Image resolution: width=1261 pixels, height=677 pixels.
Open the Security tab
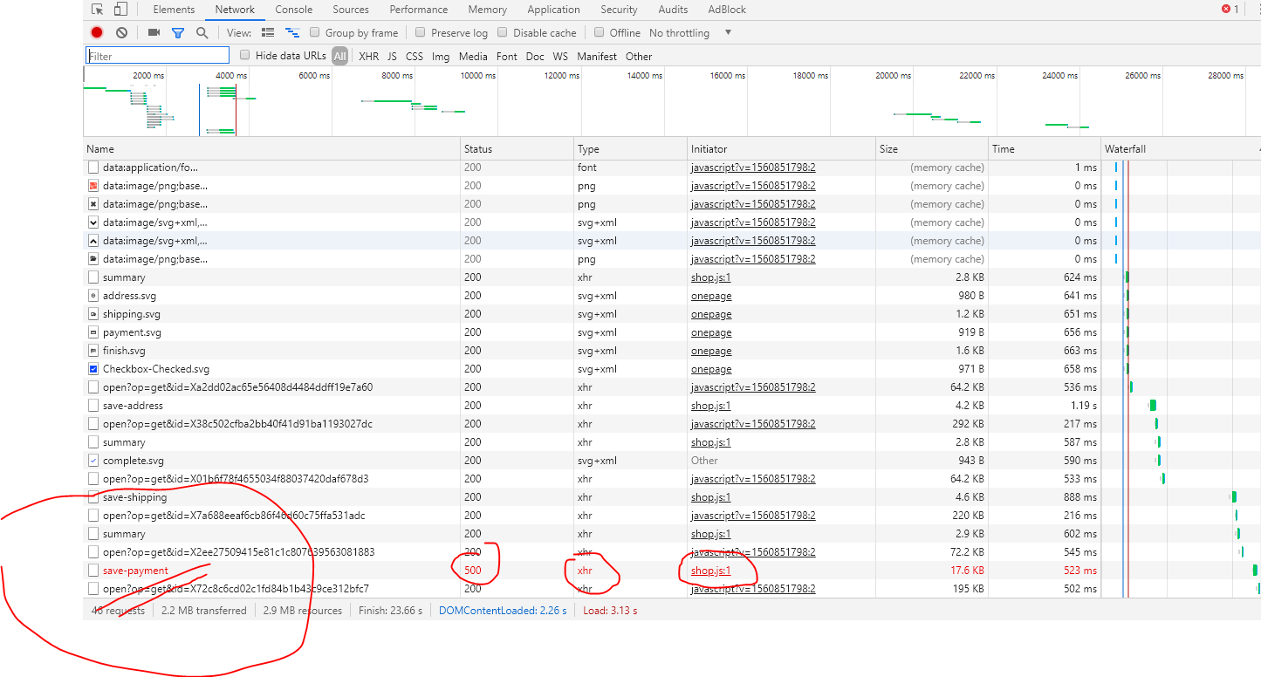point(619,10)
